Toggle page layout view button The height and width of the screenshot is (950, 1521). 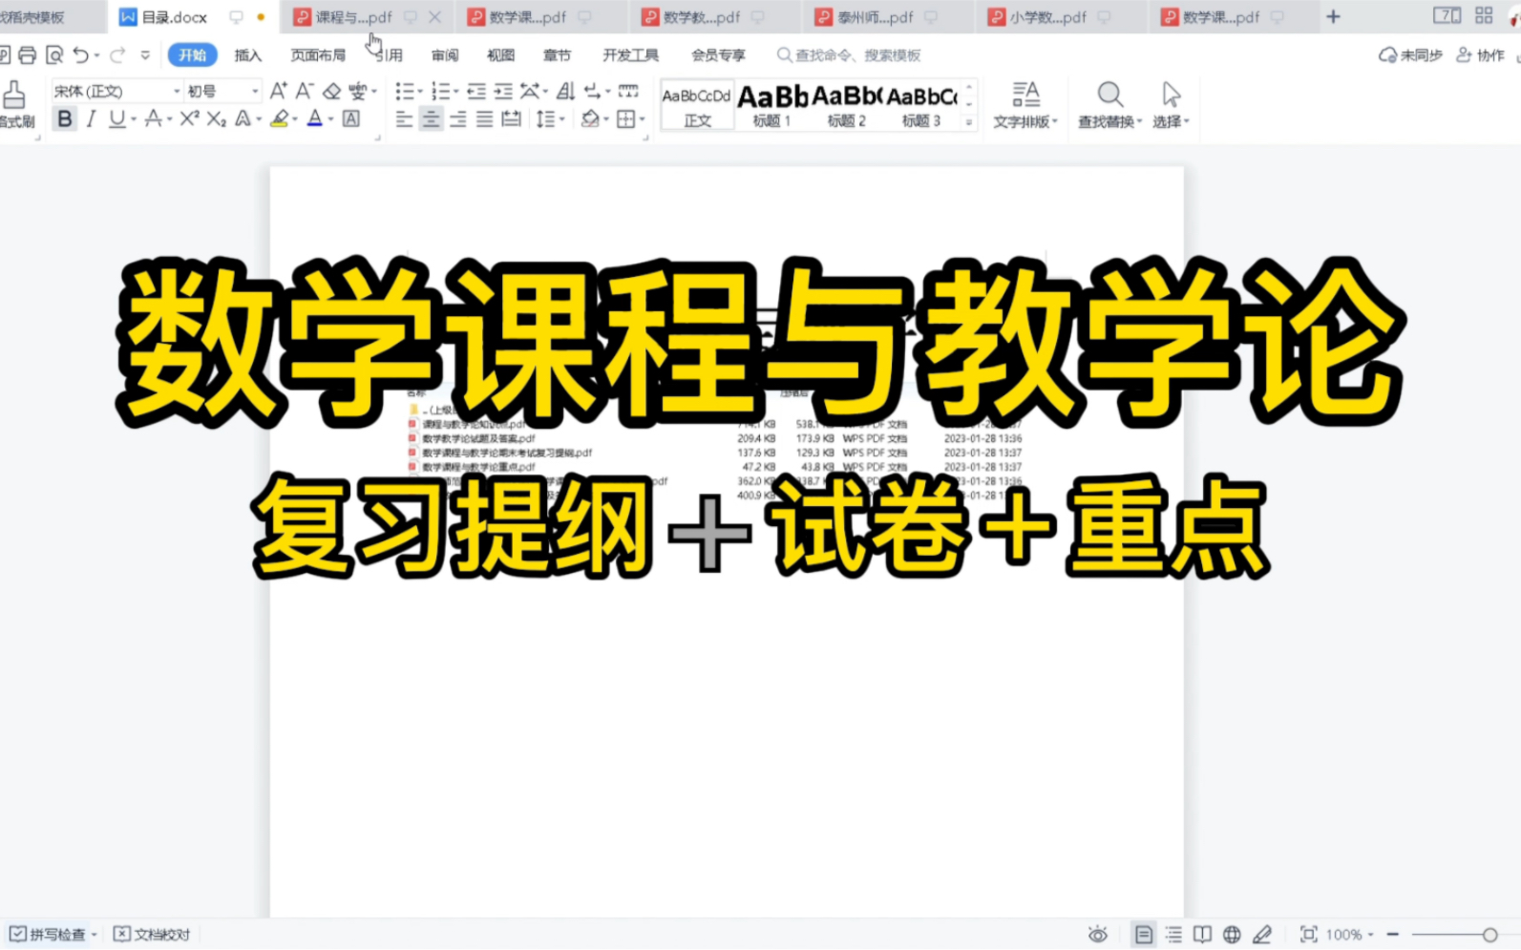point(1143,935)
